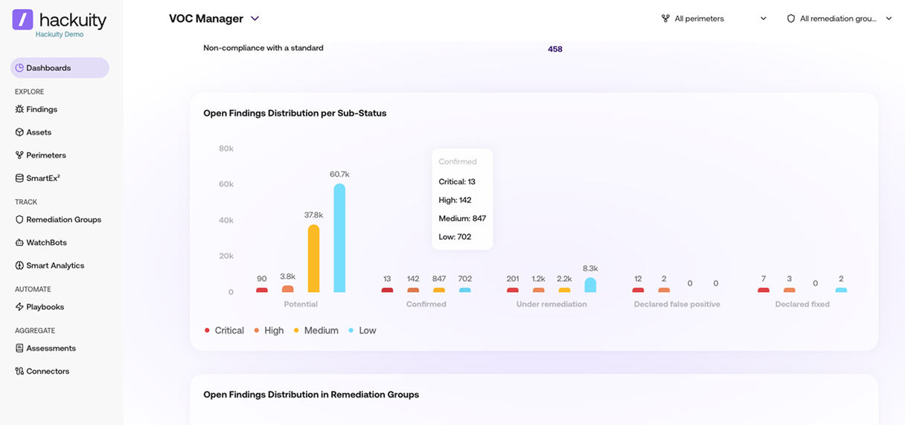
Task: Open the All remediation groups dropdown
Action: [840, 19]
